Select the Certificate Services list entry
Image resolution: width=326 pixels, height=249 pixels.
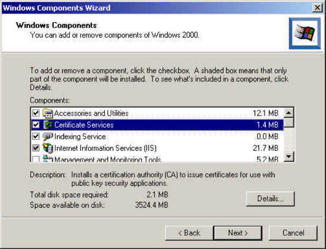pos(157,125)
